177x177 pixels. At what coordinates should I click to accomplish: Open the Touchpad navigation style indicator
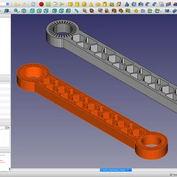173,174
